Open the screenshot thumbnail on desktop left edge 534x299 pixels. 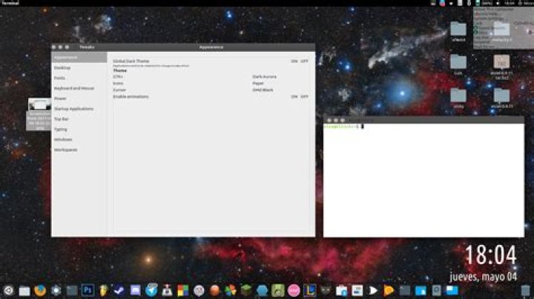(39, 104)
